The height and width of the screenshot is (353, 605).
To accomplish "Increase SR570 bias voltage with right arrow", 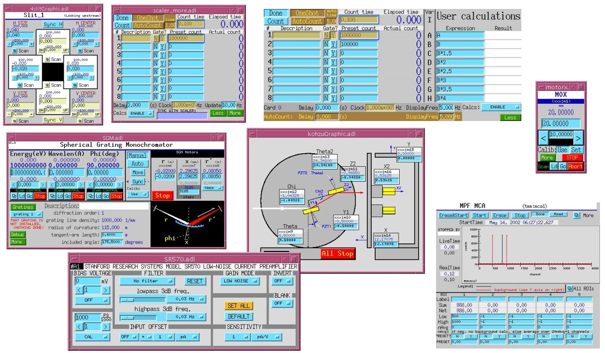I will click(x=105, y=290).
